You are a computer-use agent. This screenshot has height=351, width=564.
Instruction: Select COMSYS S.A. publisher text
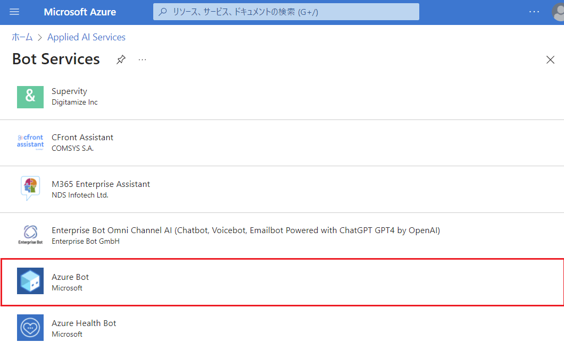(73, 149)
